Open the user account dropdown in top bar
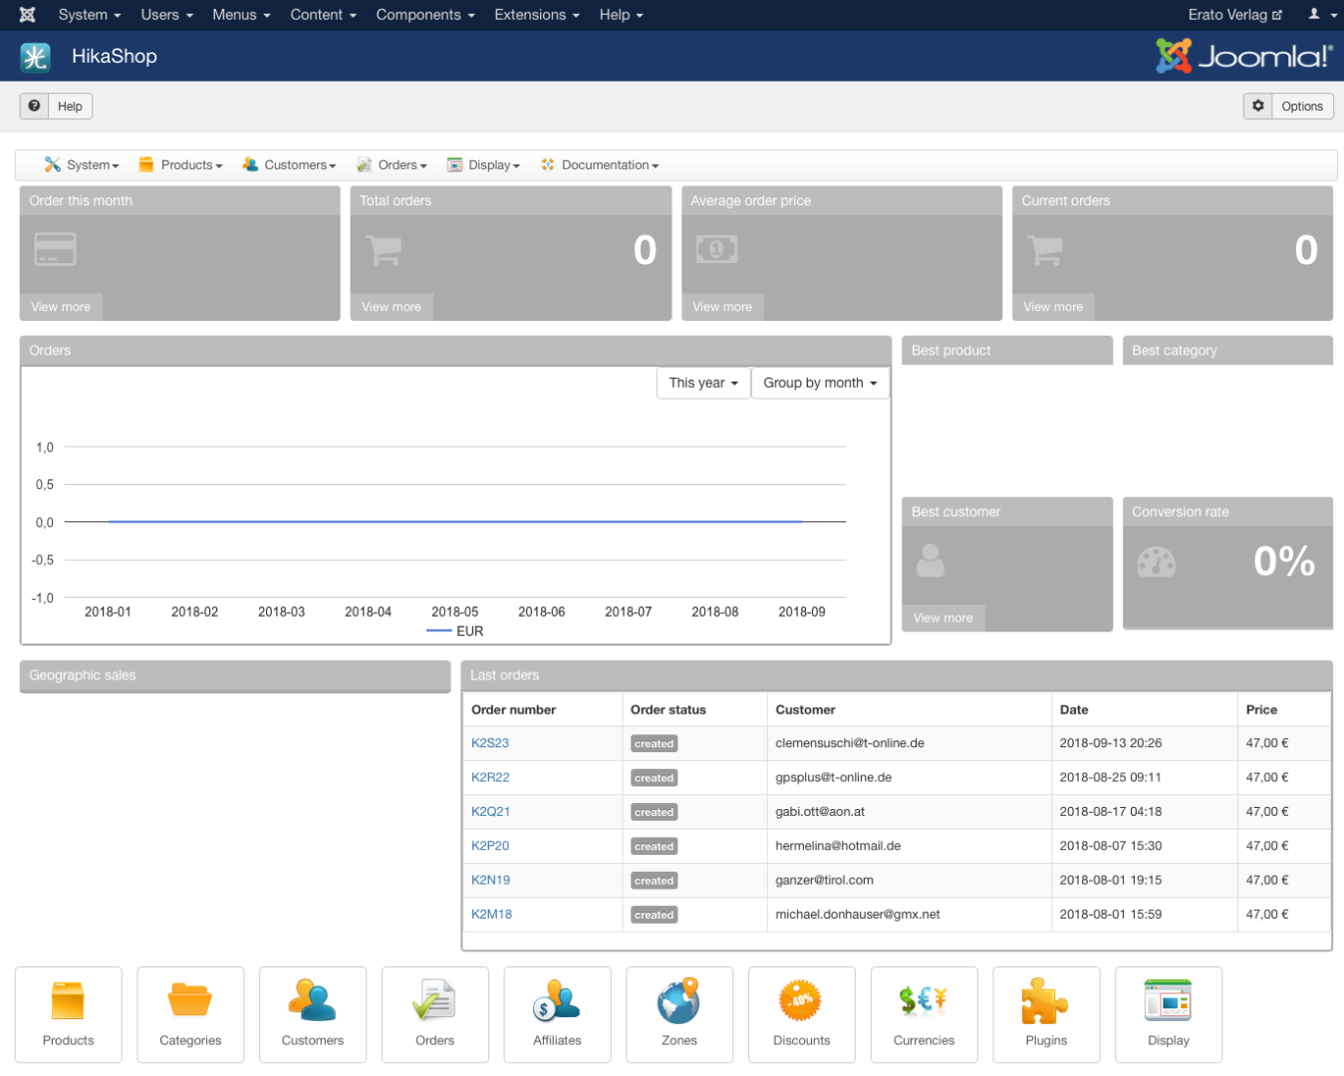Screen dimensions: 1344x1076 coord(1321,15)
